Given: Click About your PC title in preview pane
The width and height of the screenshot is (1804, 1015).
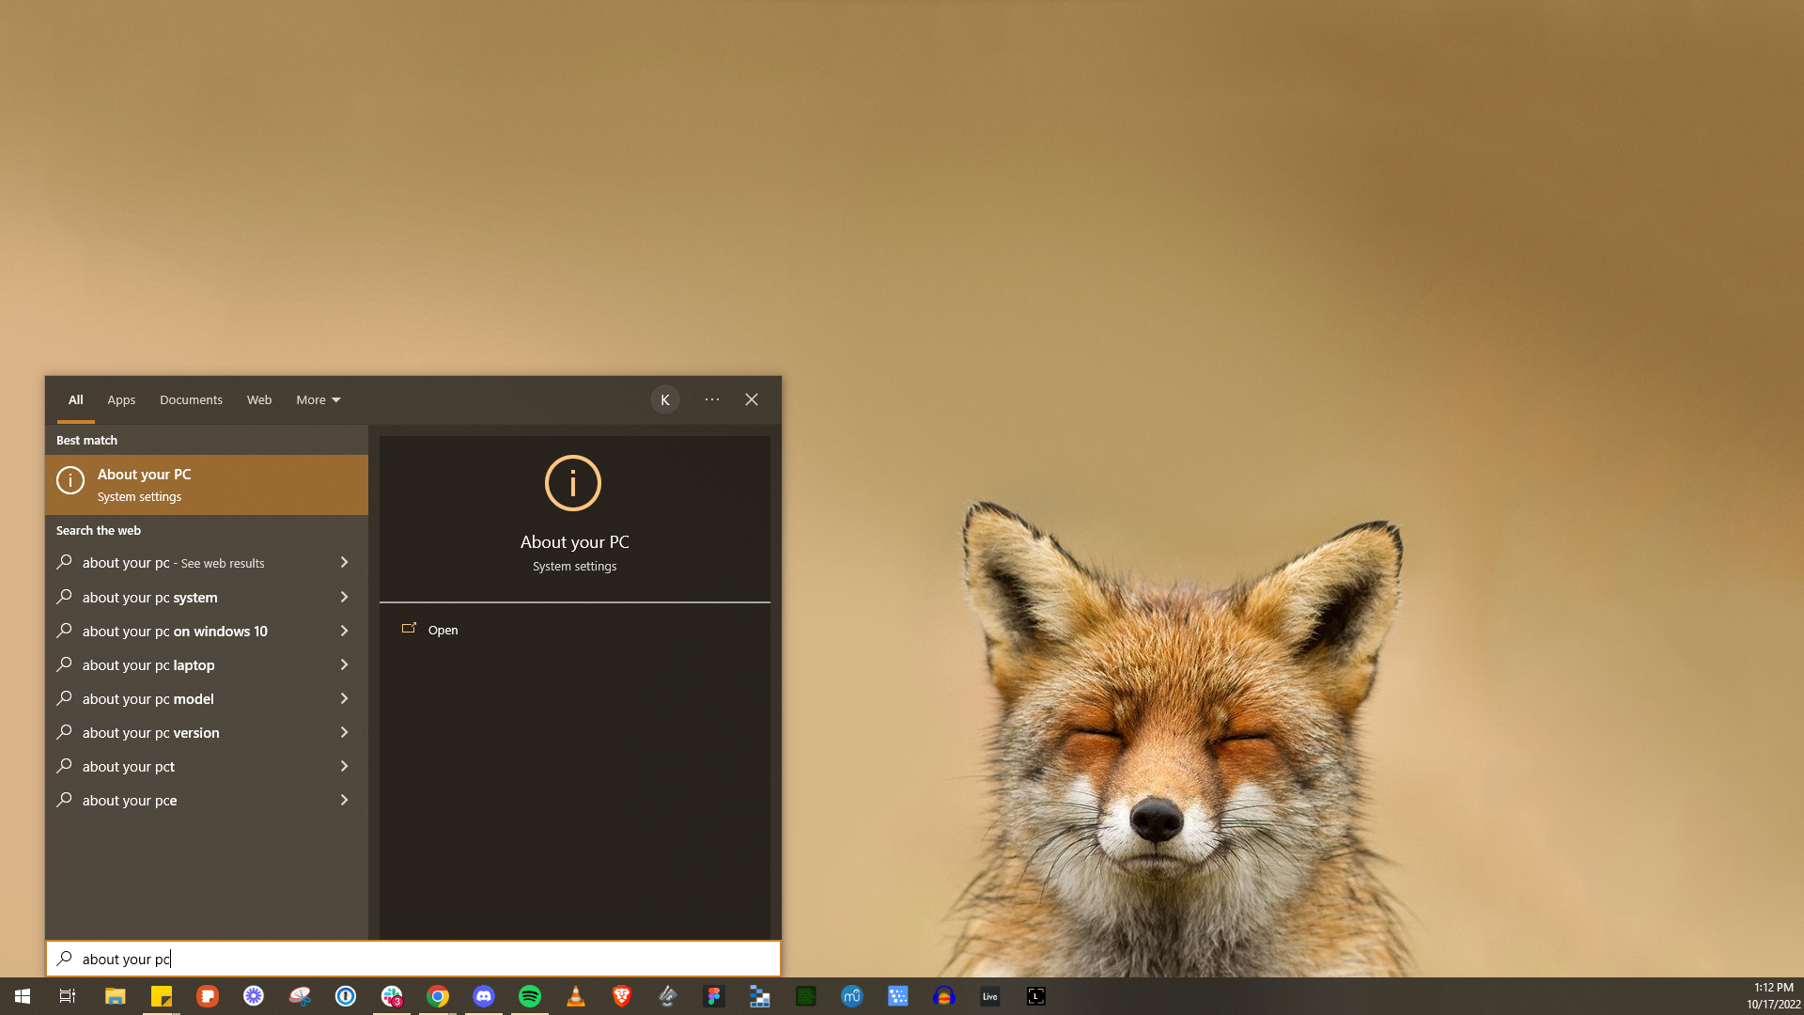Looking at the screenshot, I should click(x=575, y=542).
